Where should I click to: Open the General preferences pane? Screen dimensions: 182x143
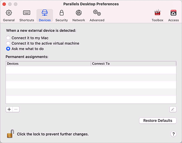pyautogui.click(x=9, y=16)
